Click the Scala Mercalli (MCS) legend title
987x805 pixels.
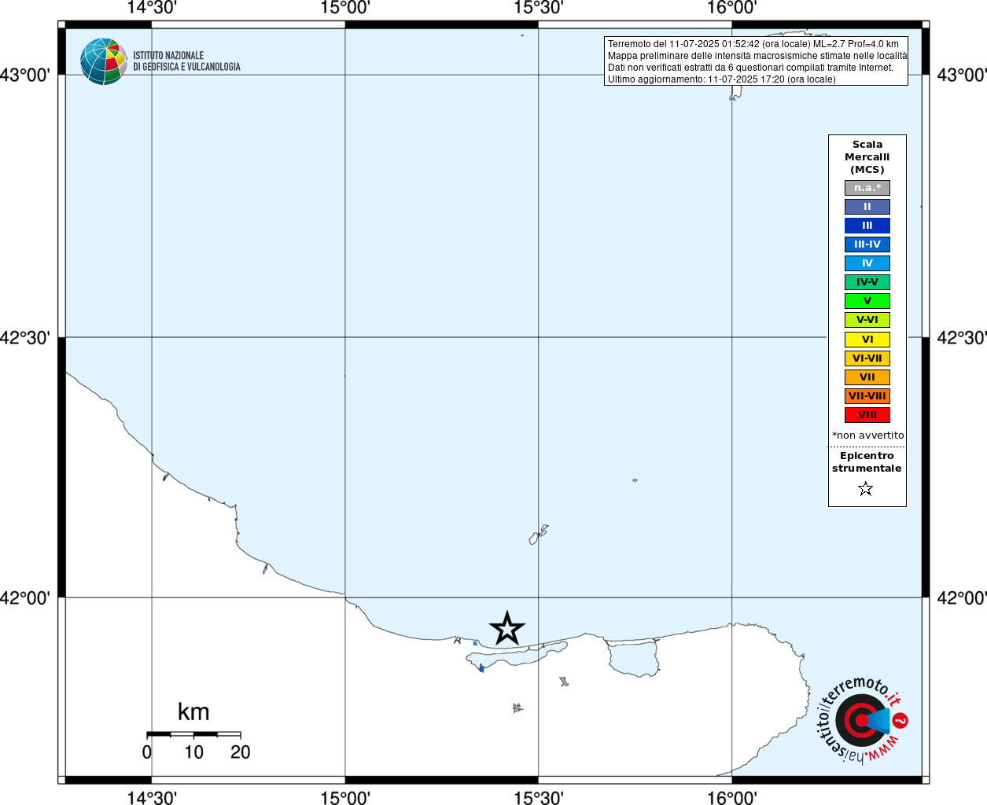[x=867, y=157]
